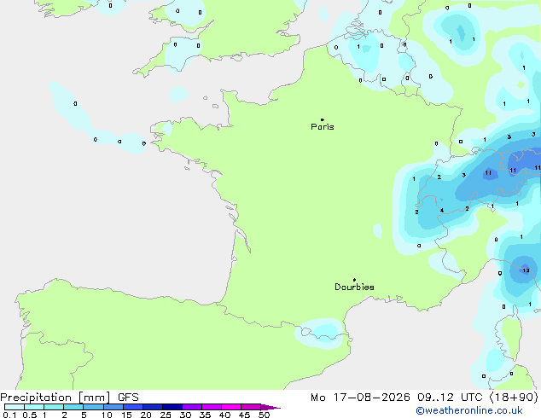Click the '[mm]' unit label
Viewport: 541px width, 418px height.
point(94,398)
